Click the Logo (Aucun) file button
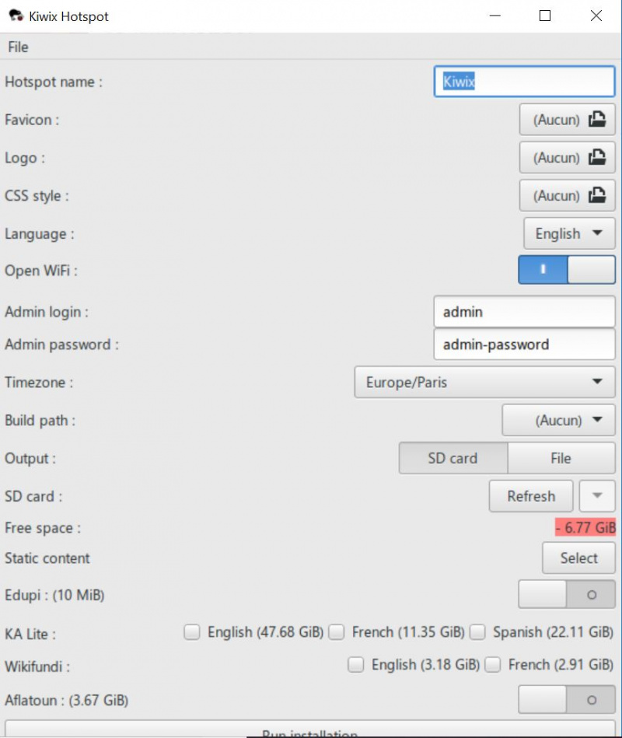622x738 pixels. coord(568,157)
